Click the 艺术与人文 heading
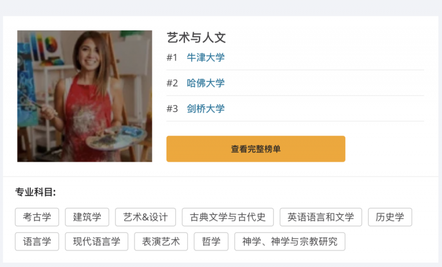The width and height of the screenshot is (442, 267). (x=196, y=38)
